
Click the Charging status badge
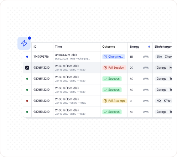[114, 57]
